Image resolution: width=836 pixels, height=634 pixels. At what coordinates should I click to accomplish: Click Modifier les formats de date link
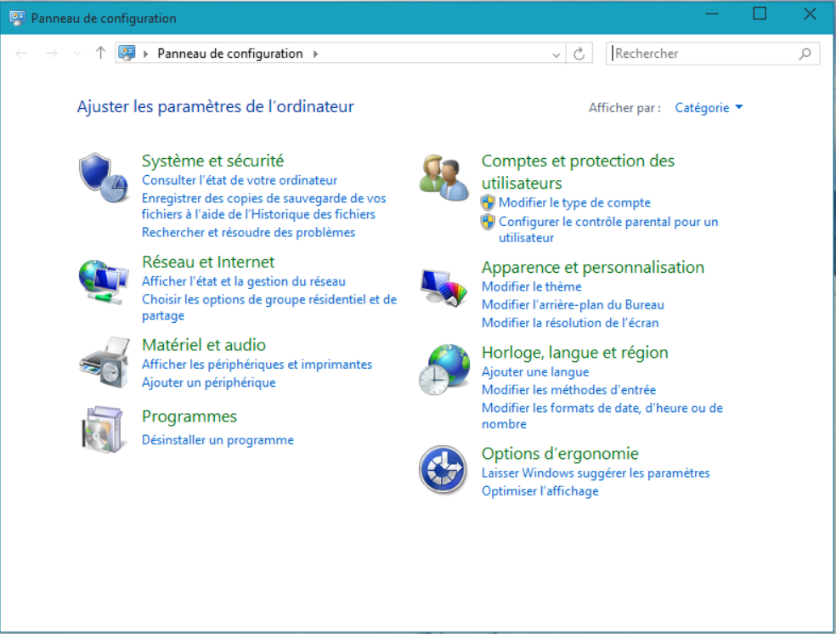click(602, 416)
